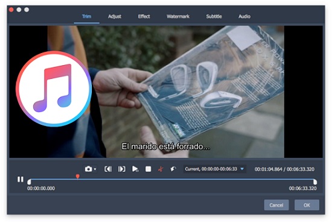This screenshot has height=223, width=332.
Task: Select the right trim end handle
Action: 315,182
